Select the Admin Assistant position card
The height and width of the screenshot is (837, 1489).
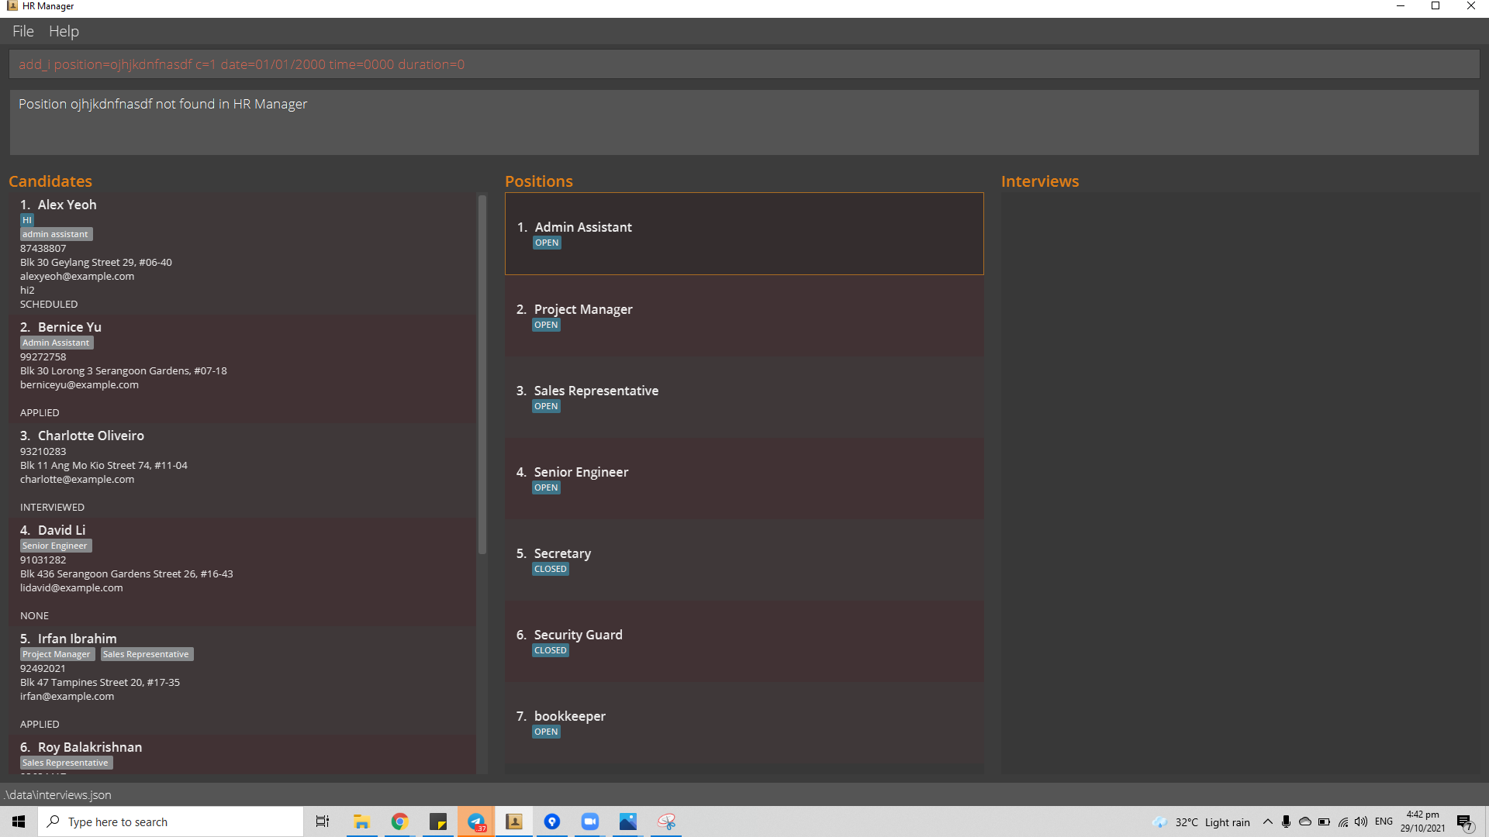[743, 233]
